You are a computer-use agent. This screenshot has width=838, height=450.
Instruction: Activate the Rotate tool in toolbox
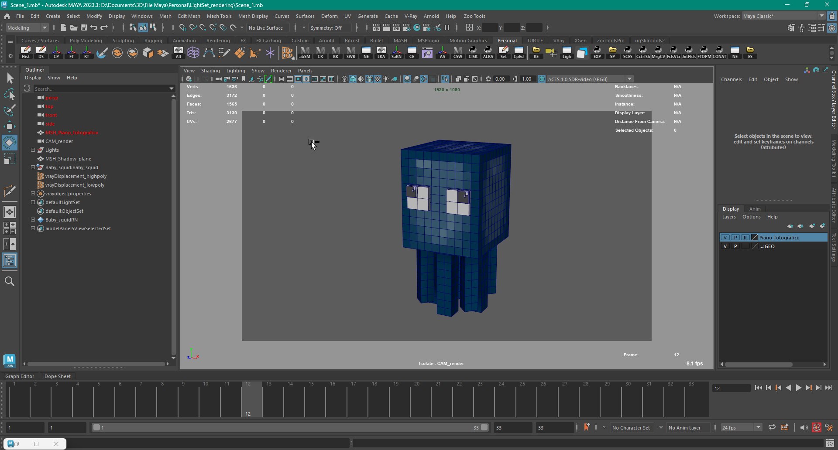(x=9, y=143)
